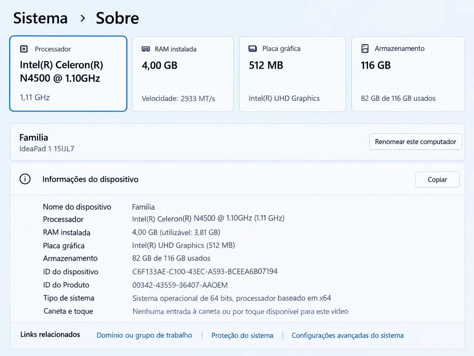Click the breadcrumb chevron after Sistema
474x356 pixels.
(83, 18)
